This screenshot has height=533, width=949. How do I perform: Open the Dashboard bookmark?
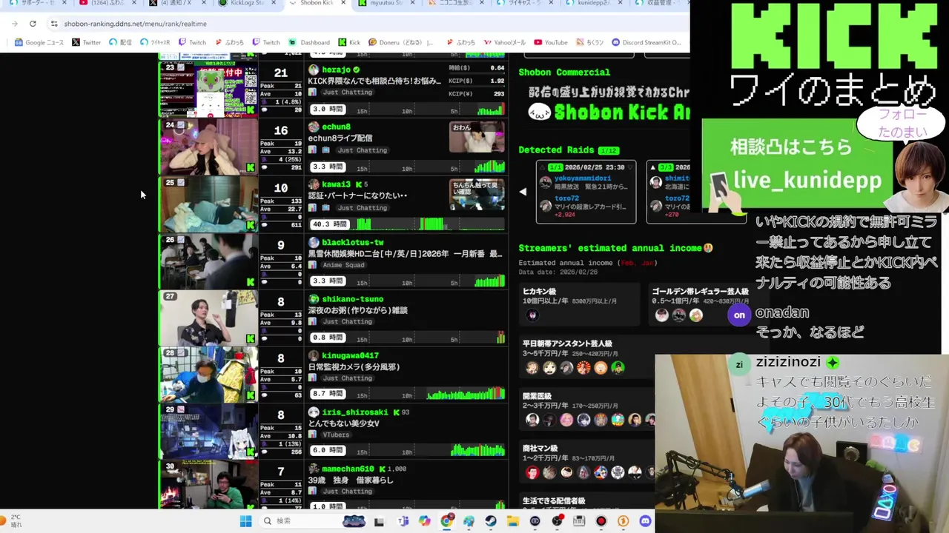tap(309, 42)
